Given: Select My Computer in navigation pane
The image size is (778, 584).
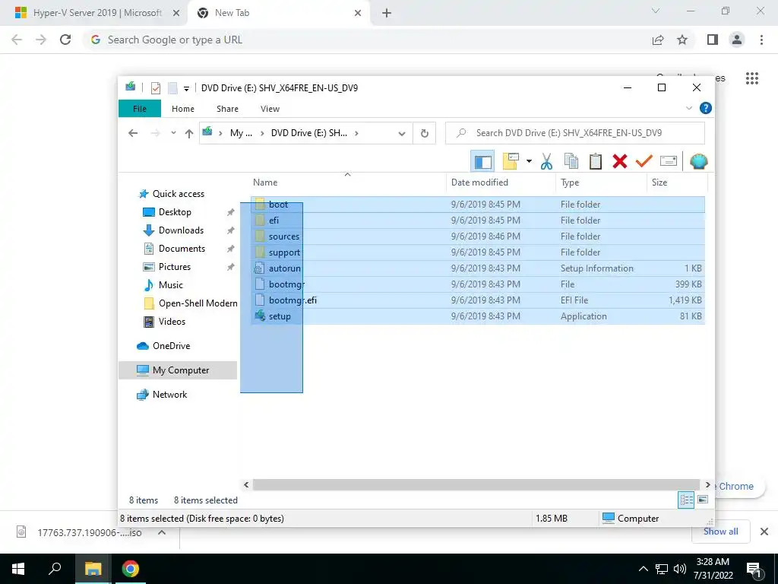Looking at the screenshot, I should pyautogui.click(x=178, y=370).
